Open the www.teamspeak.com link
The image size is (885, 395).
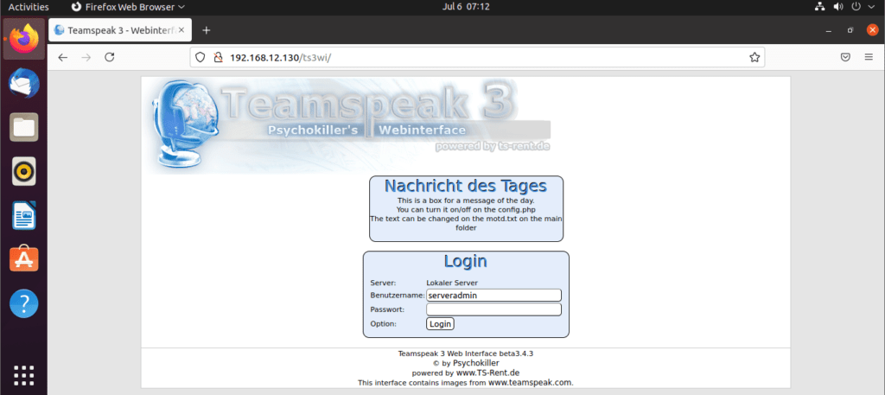tap(530, 383)
